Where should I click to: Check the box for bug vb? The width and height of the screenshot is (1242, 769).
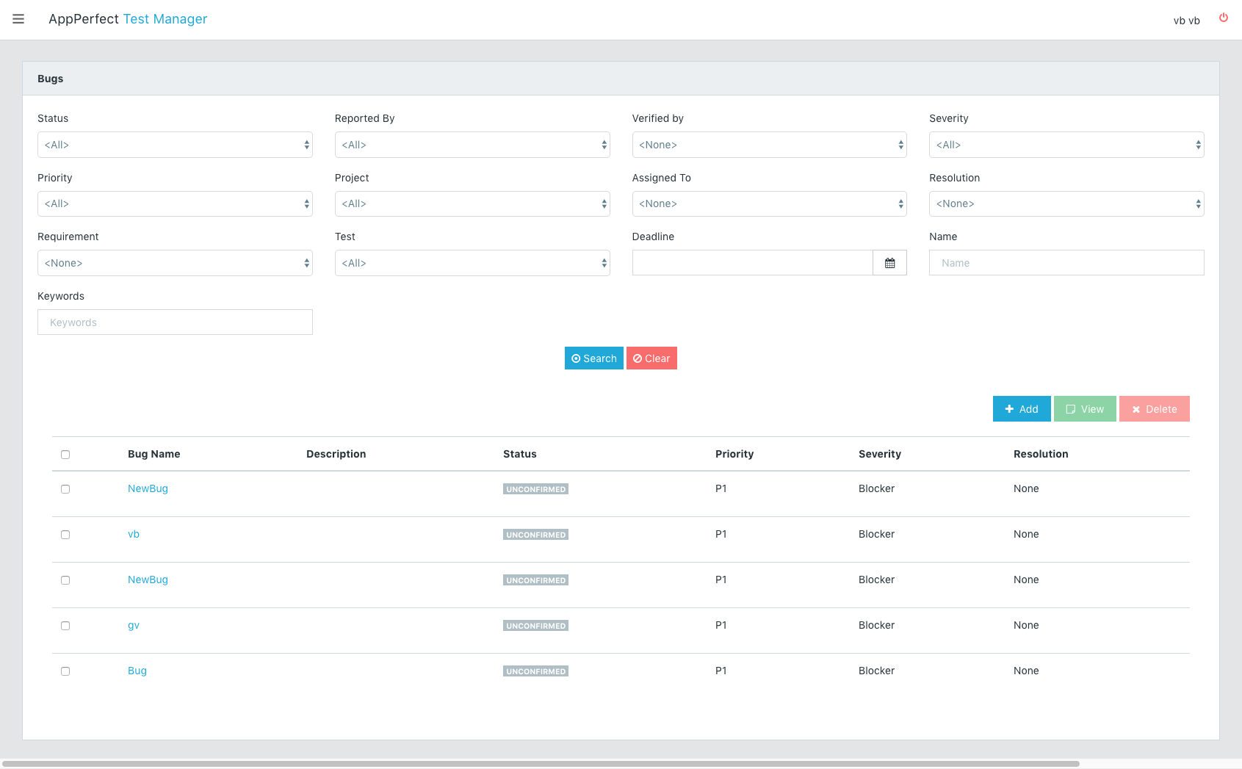coord(65,535)
